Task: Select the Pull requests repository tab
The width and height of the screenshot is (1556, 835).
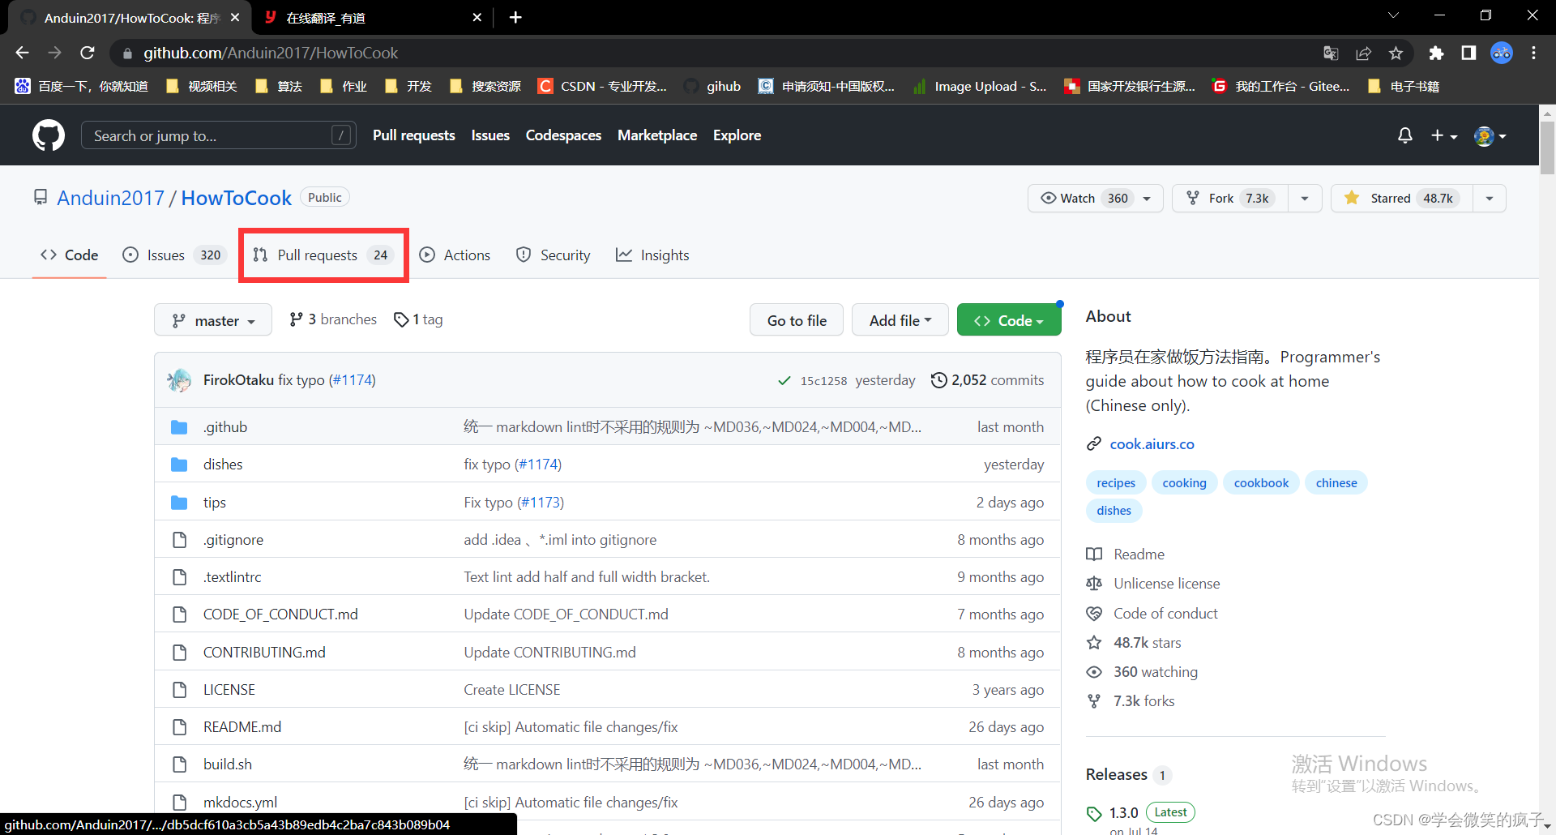Action: tap(323, 255)
